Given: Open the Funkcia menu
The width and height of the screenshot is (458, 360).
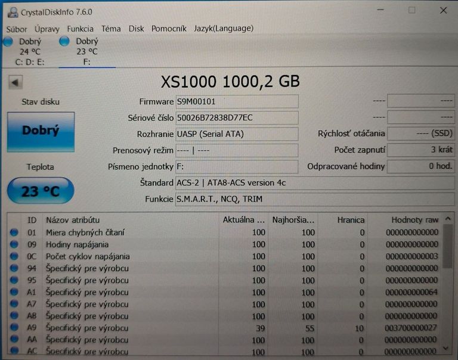Looking at the screenshot, I should [x=81, y=29].
